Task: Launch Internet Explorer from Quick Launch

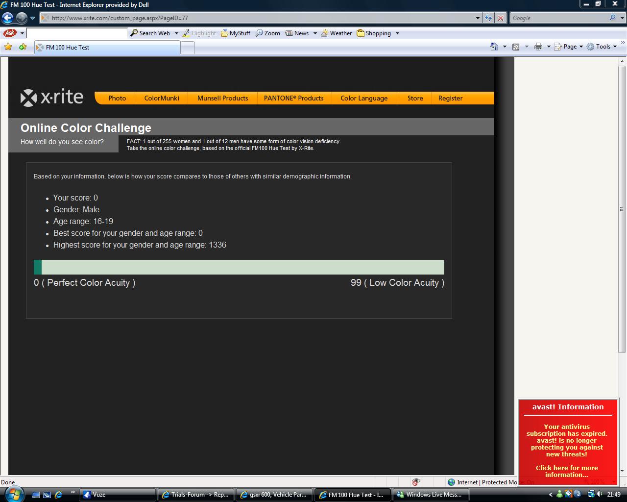Action: pos(58,495)
